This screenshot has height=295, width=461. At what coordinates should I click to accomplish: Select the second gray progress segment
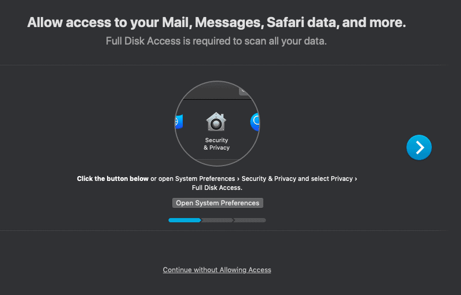217,220
